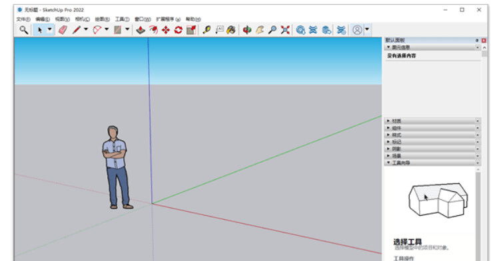Click the Send to LayOut icon
This screenshot has width=497, height=261.
(x=326, y=30)
